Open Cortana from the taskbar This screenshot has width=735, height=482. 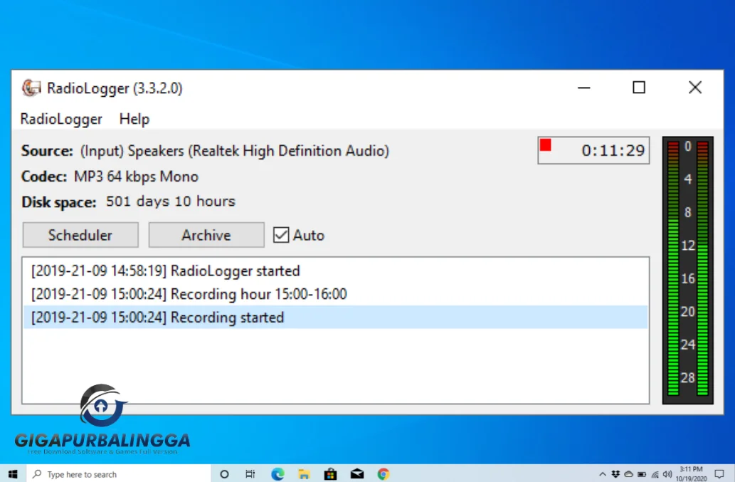coord(224,474)
